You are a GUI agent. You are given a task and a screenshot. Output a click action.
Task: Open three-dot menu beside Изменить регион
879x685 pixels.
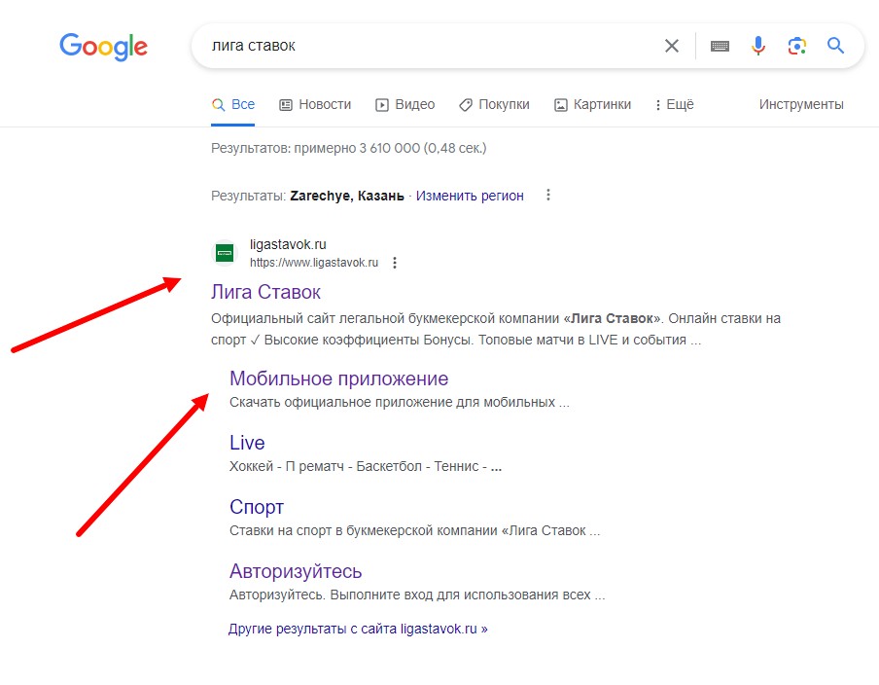pos(548,195)
